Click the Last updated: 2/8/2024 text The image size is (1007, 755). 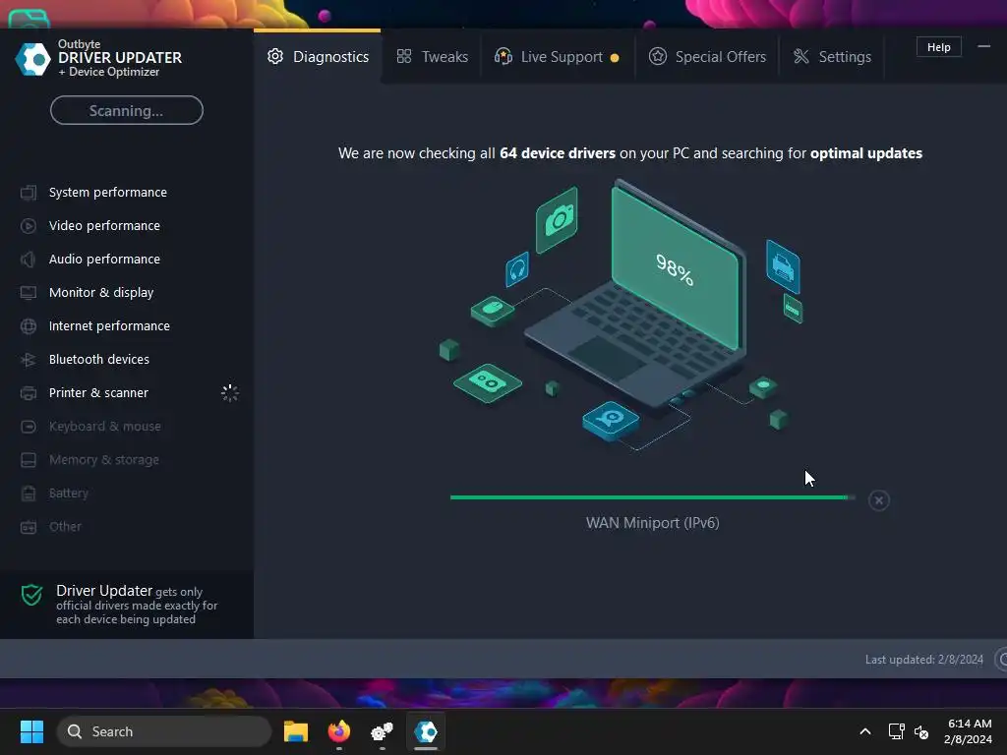(923, 660)
